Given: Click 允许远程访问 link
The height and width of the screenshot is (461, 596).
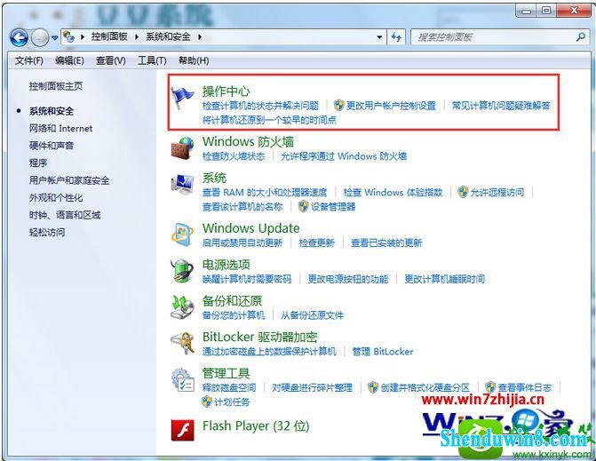Looking at the screenshot, I should coord(497,192).
